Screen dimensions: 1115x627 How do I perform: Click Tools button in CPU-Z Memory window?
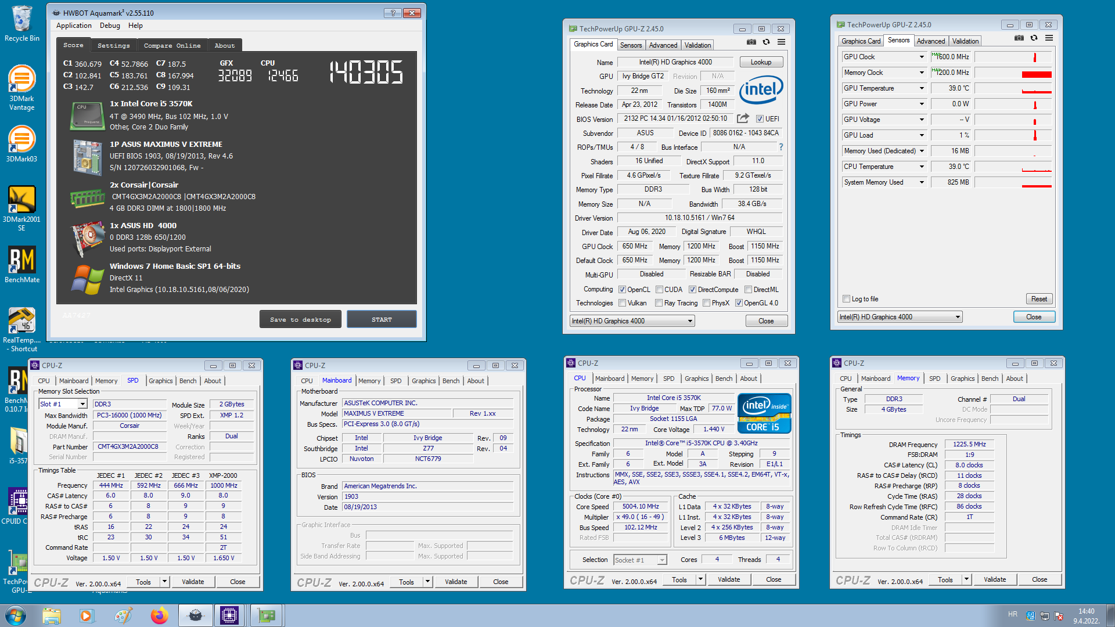coord(945,579)
